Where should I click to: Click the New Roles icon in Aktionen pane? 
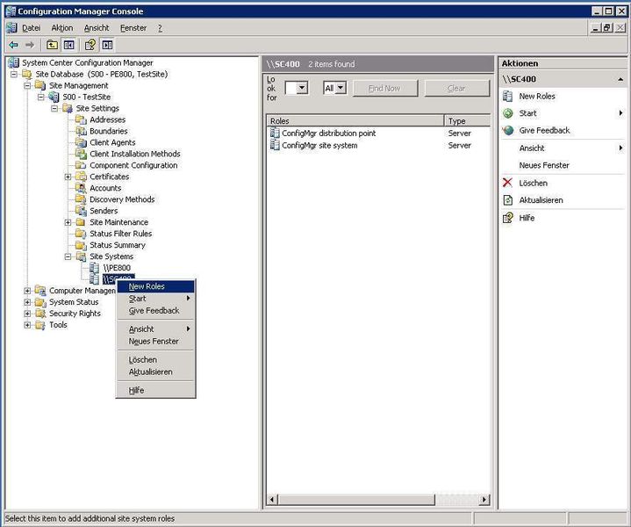click(x=508, y=97)
